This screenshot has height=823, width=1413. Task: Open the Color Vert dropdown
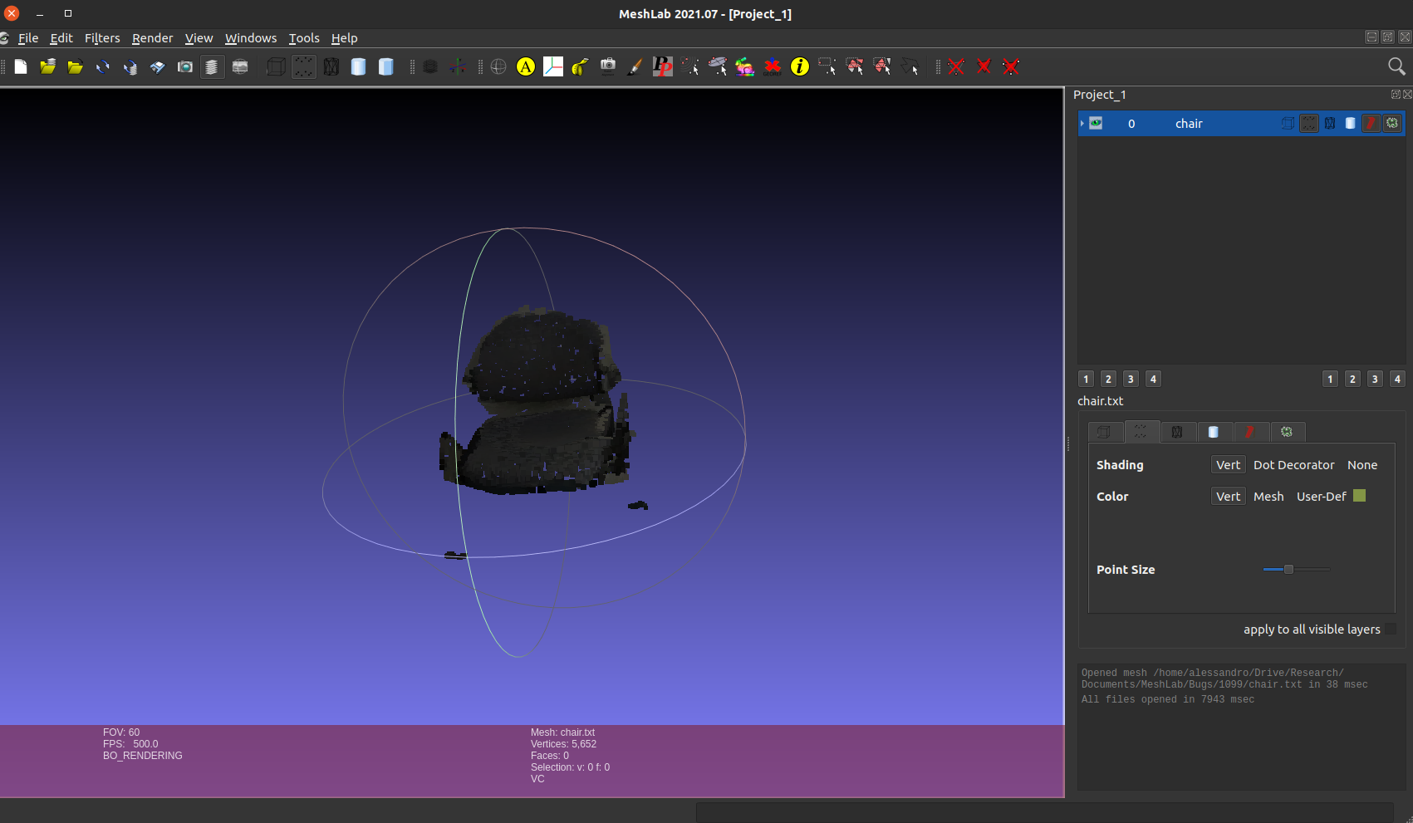tap(1228, 496)
